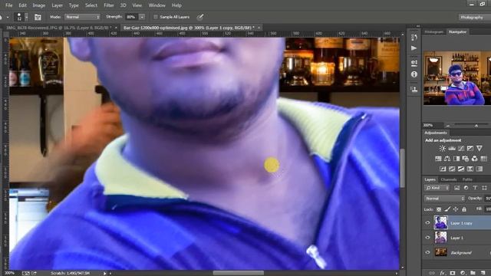491x276 pixels.
Task: Switch to the Paths tab
Action: 467,179
